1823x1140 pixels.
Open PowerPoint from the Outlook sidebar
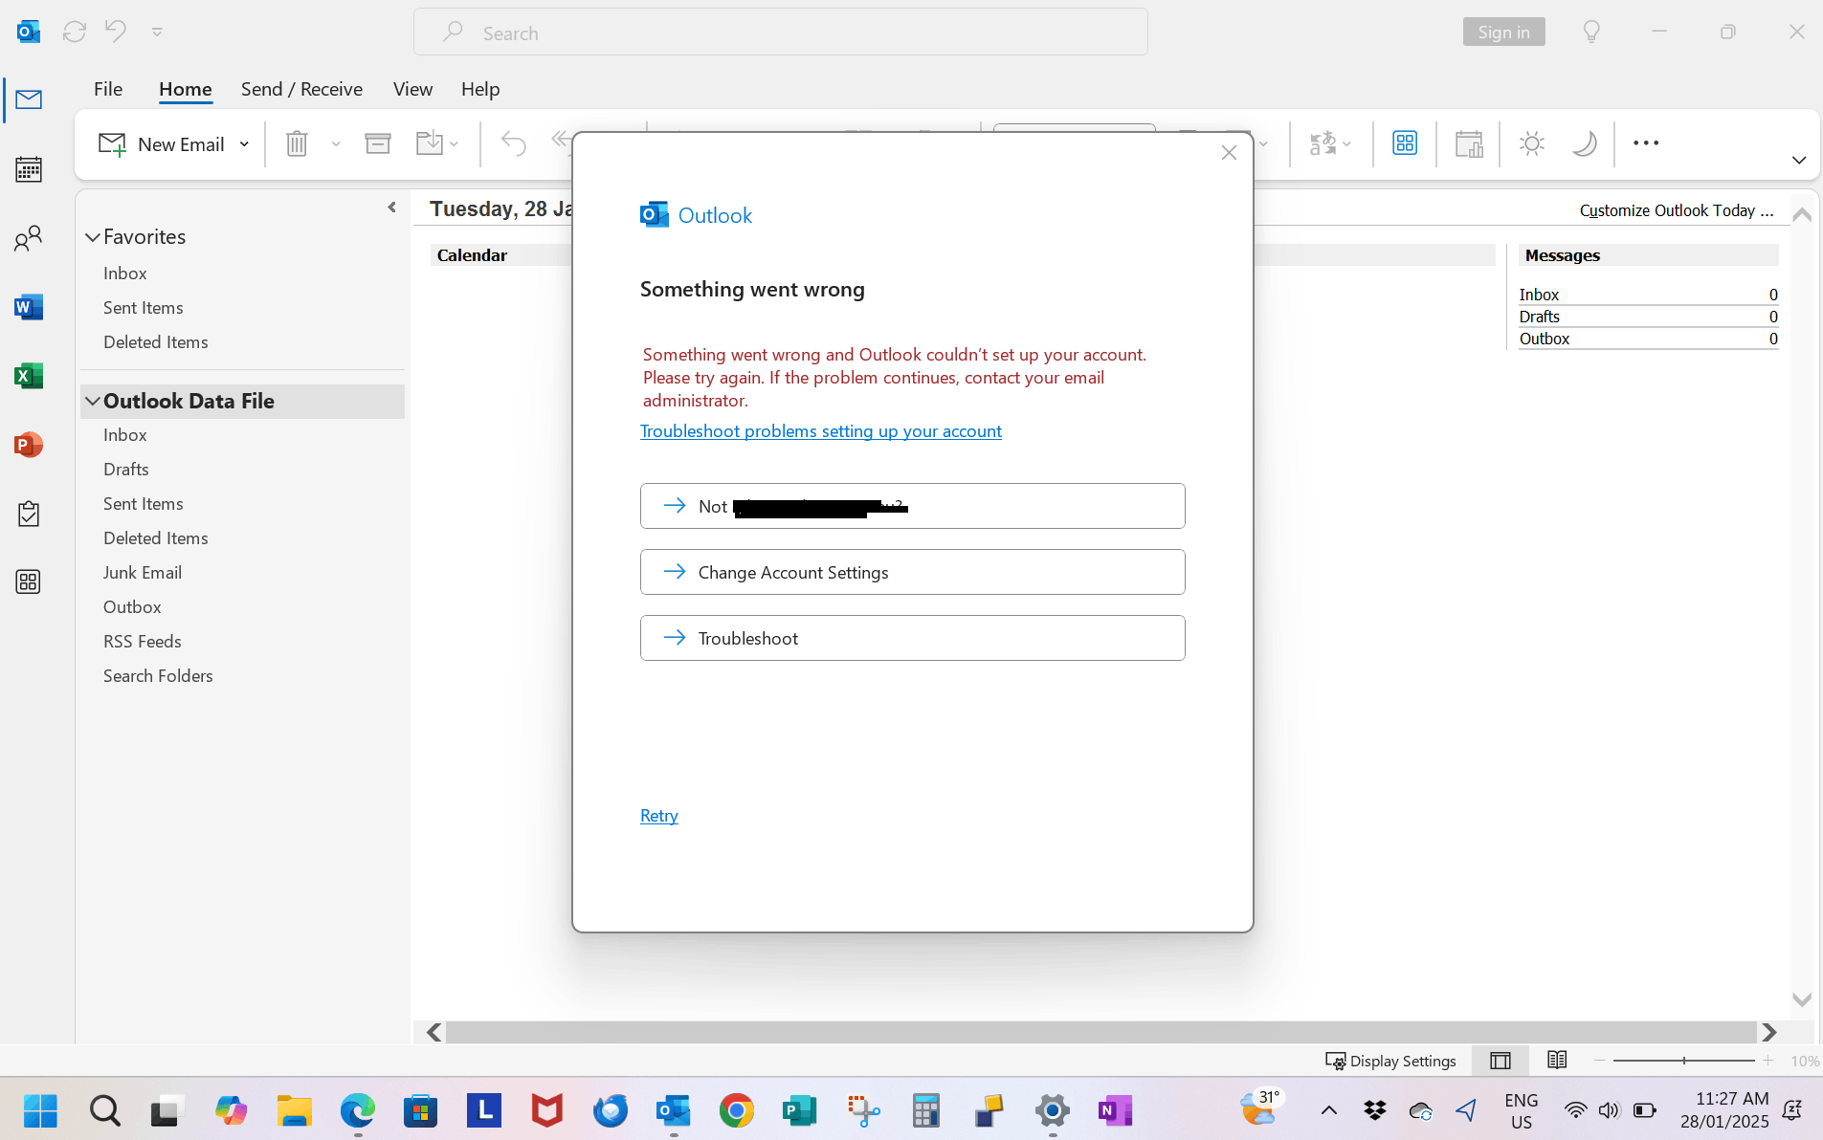pos(29,445)
